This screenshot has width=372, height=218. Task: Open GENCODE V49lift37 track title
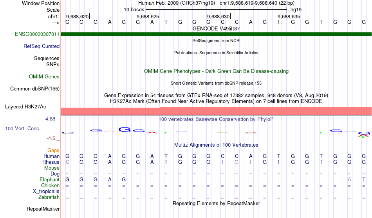[216, 28]
